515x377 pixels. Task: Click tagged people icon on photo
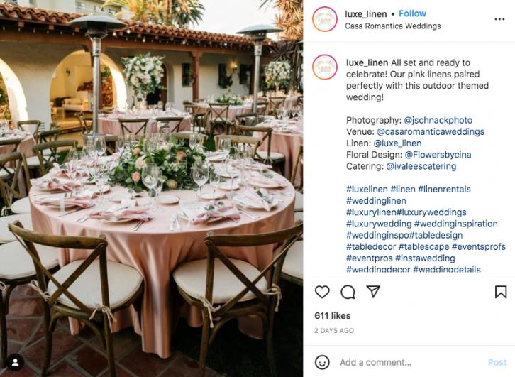point(15,361)
